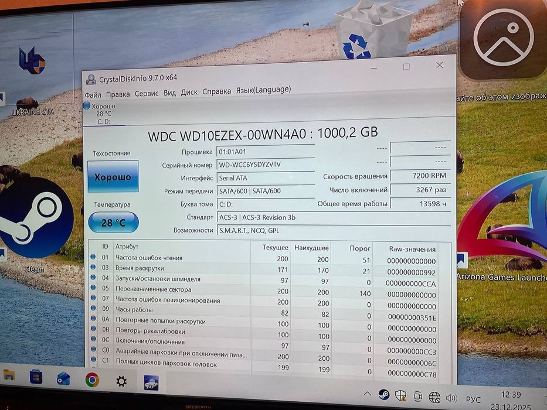The width and height of the screenshot is (547, 410).
Task: Open the Диск menu
Action: click(x=189, y=92)
